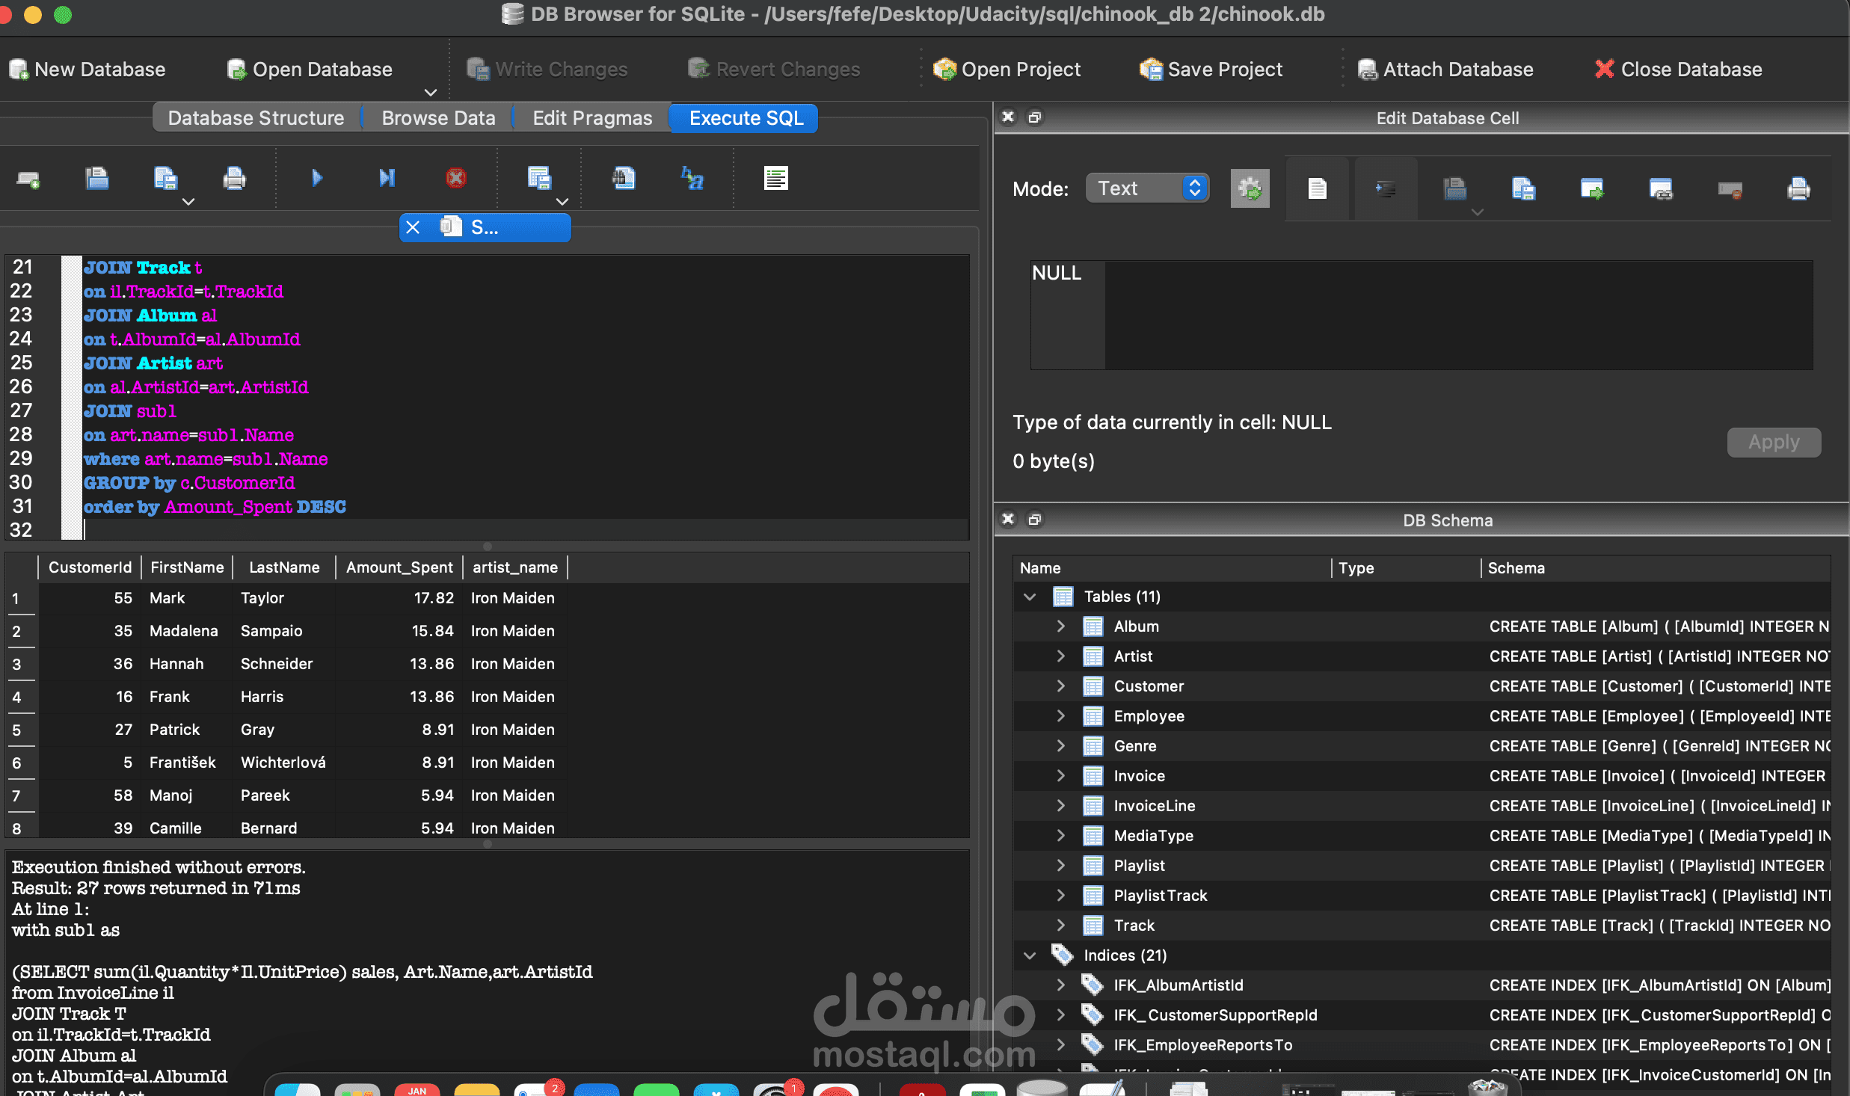
Task: Open cell data in external application
Action: tap(1592, 188)
